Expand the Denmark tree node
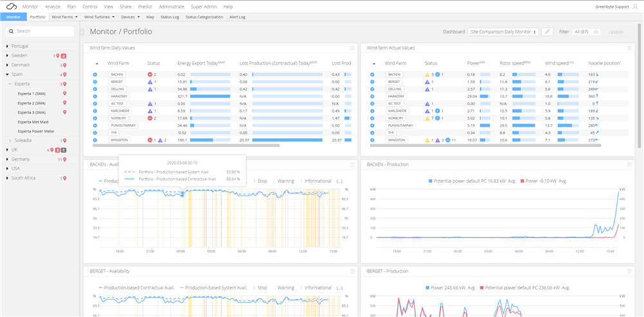644x317 pixels. tap(7, 65)
